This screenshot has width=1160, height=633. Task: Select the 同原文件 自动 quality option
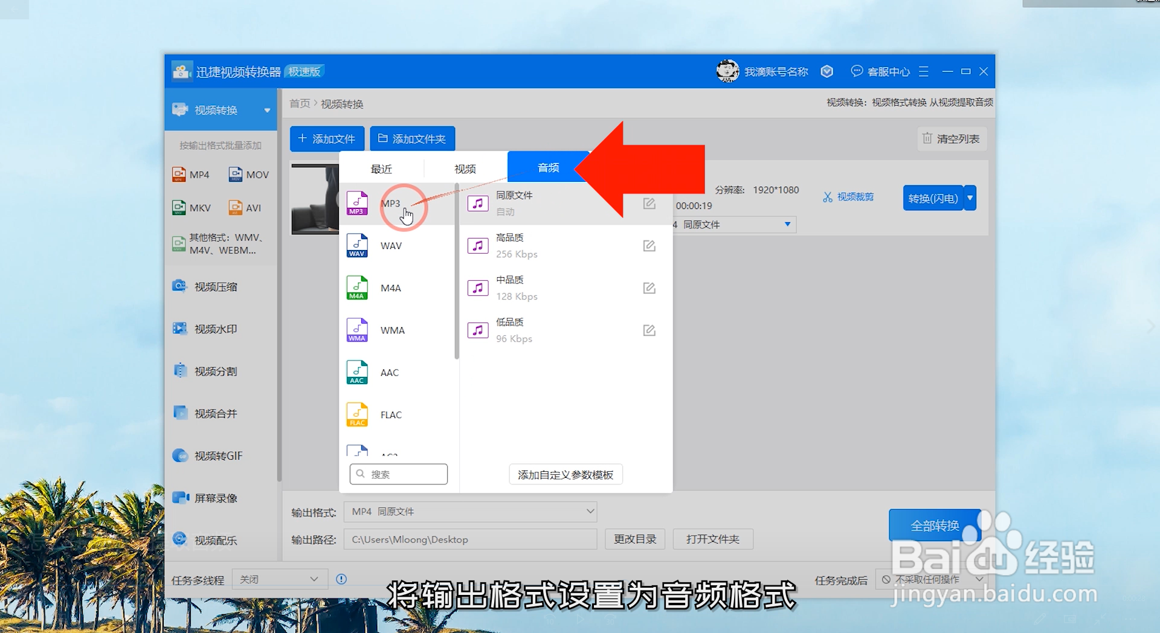(565, 204)
